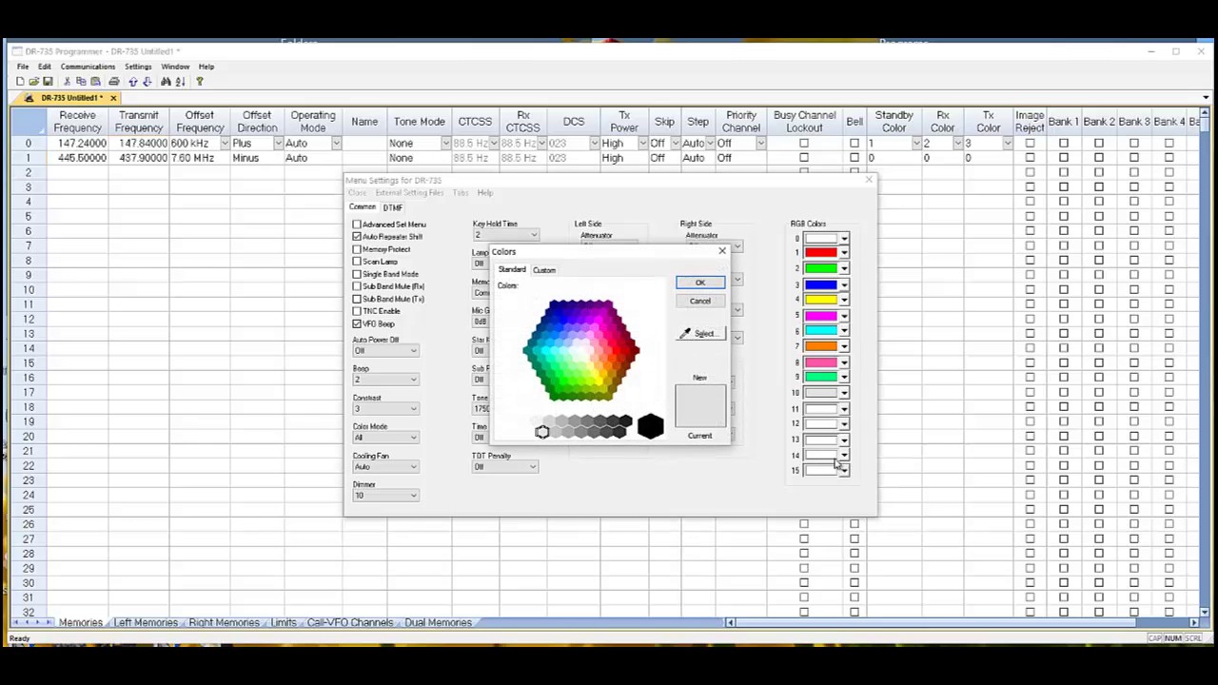The height and width of the screenshot is (685, 1218).
Task: Open the File menu
Action: [x=23, y=67]
